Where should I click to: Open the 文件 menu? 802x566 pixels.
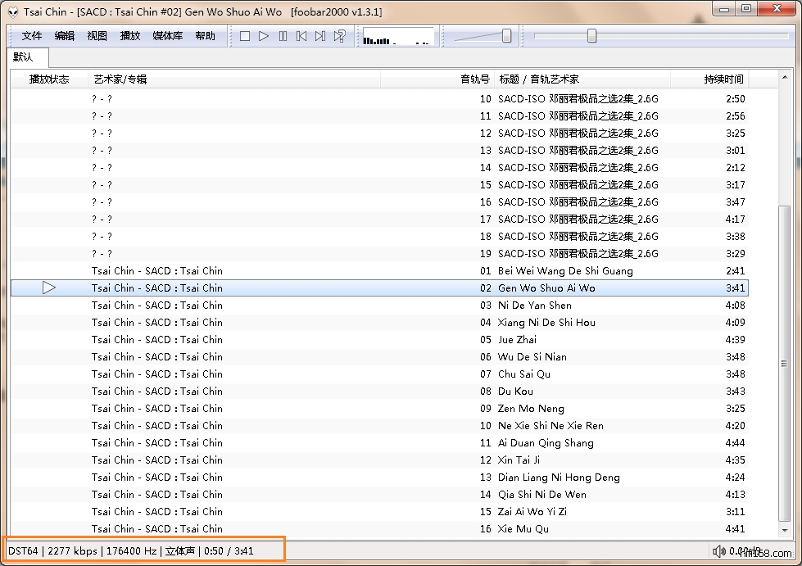(x=32, y=36)
